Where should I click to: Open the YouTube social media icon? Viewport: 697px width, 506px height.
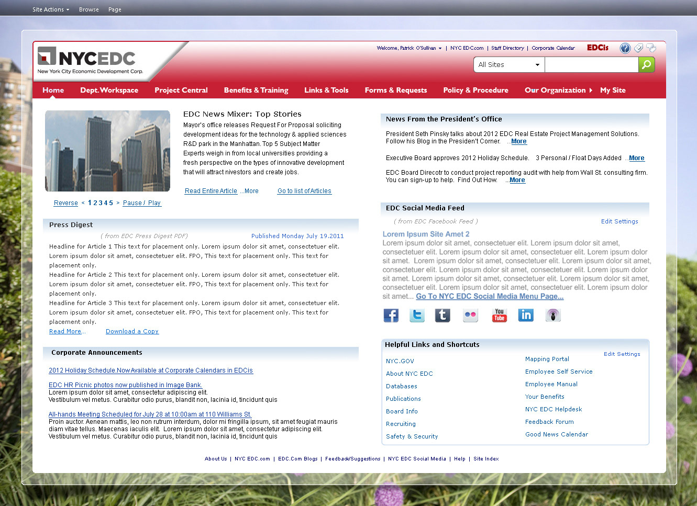coord(499,315)
